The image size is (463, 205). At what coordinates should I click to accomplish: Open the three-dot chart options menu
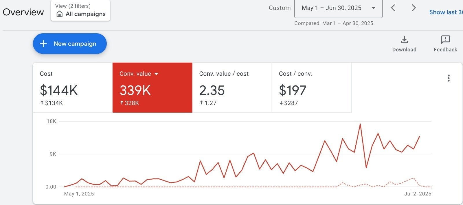click(449, 78)
